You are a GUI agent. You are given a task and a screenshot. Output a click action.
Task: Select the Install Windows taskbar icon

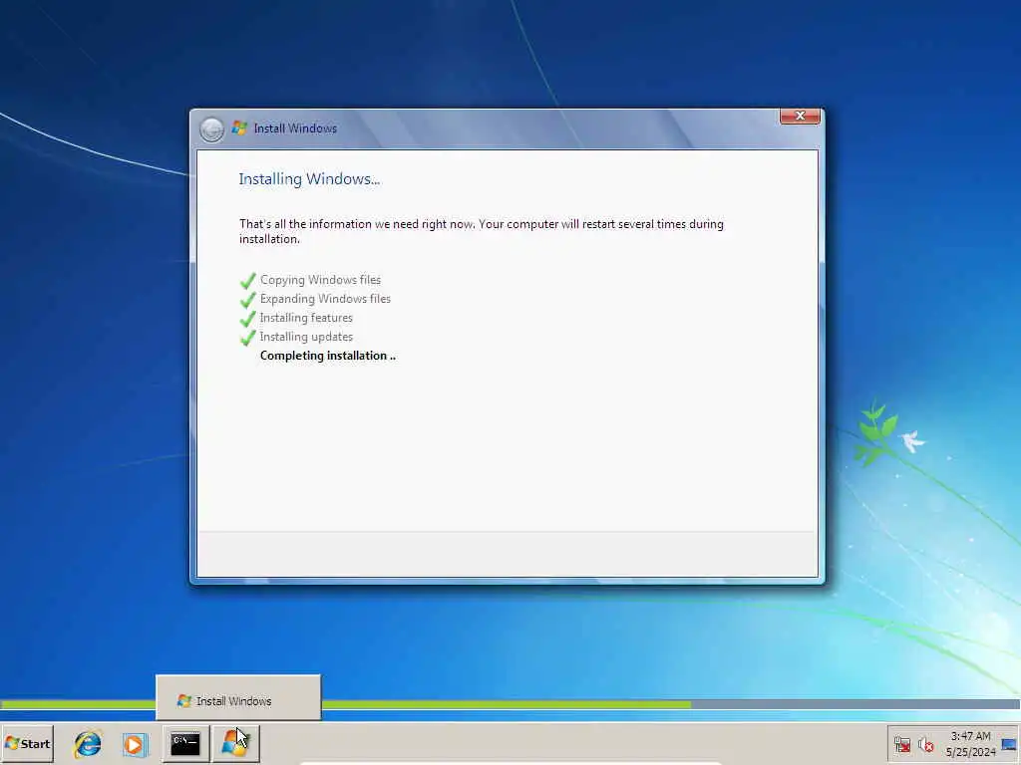(235, 743)
